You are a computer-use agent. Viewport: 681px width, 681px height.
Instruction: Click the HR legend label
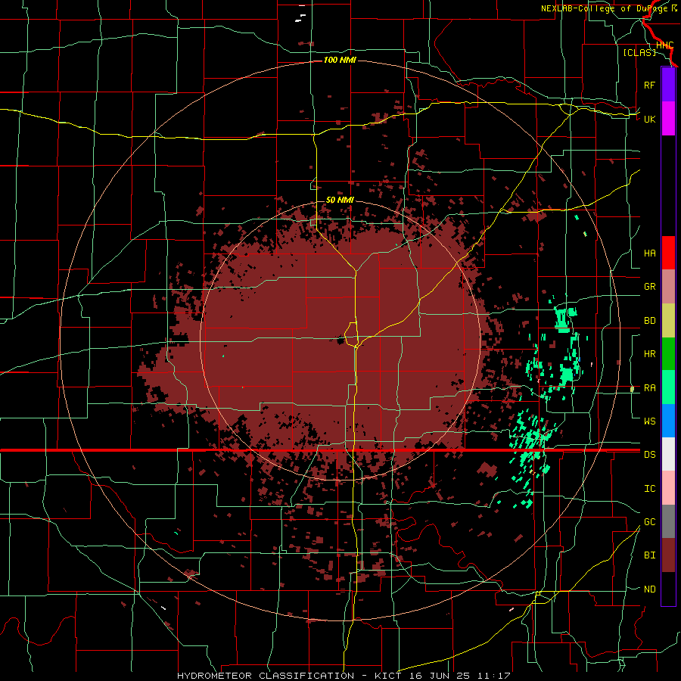[x=649, y=354]
